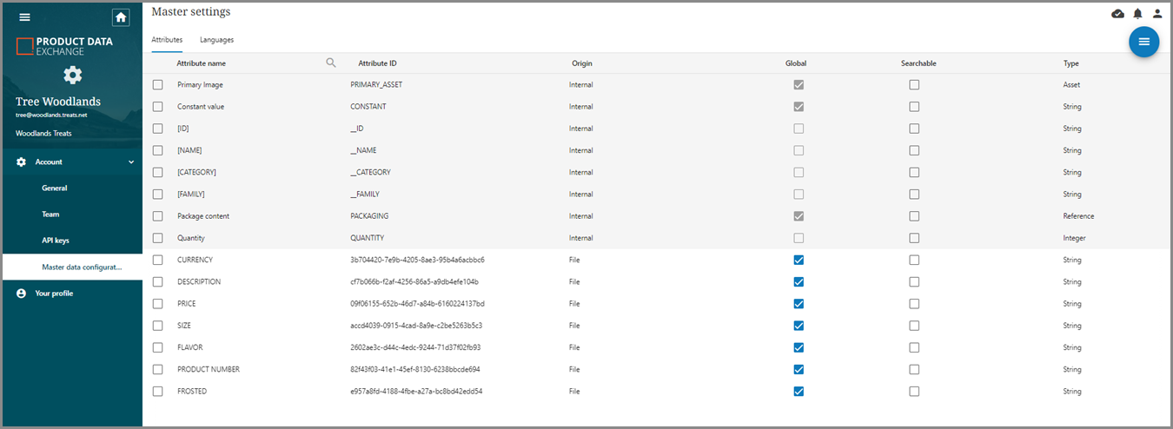The height and width of the screenshot is (429, 1173).
Task: Open the hamburger menu in sidebar
Action: pyautogui.click(x=24, y=17)
